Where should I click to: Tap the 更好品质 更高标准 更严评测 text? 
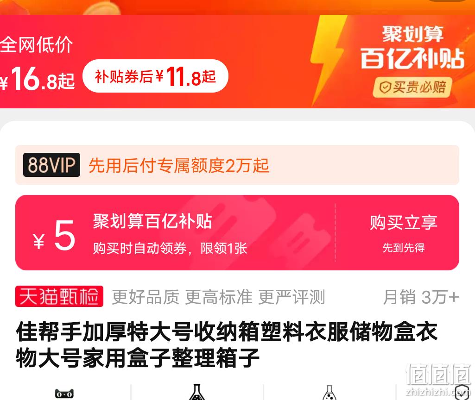218,297
